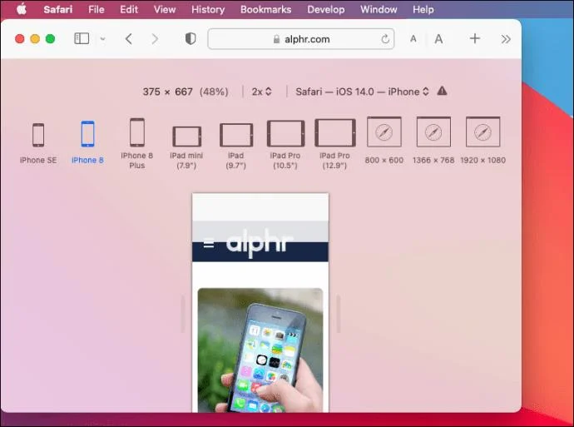Click the alphr.com address bar
574x427 pixels.
click(x=301, y=39)
